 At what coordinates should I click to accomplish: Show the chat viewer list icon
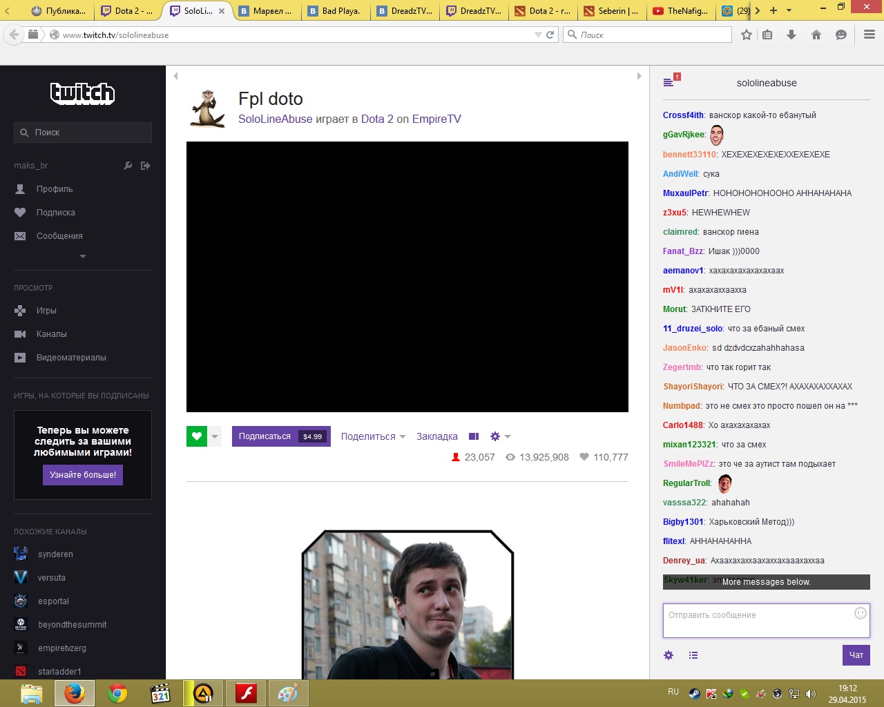click(693, 655)
